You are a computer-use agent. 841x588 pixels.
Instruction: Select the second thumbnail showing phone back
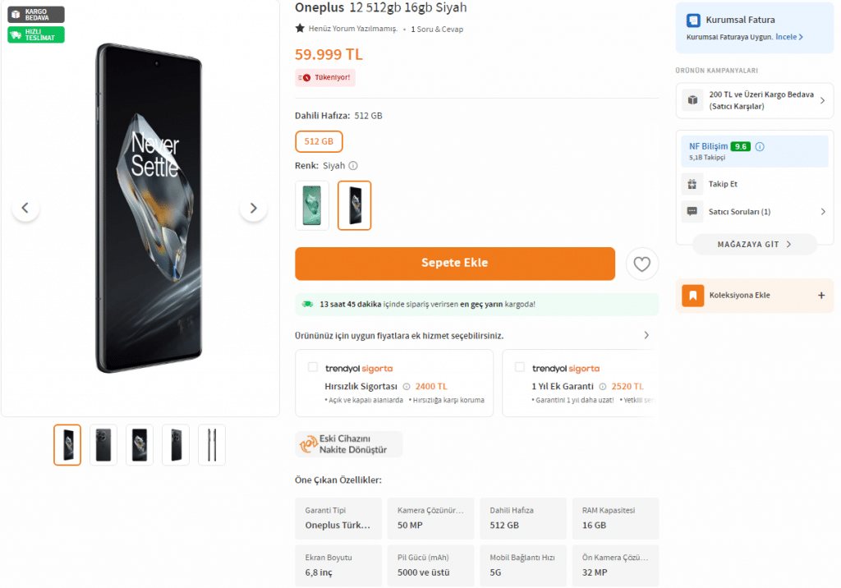click(x=103, y=445)
